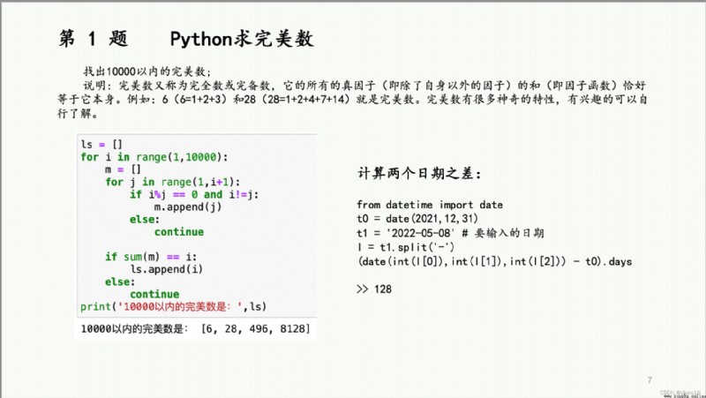This screenshot has height=398, width=706.
Task: Click the first 'continue' under m.append's else
Action: tap(179, 232)
